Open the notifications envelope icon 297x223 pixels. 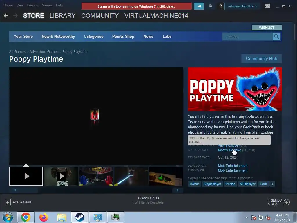tap(210, 6)
